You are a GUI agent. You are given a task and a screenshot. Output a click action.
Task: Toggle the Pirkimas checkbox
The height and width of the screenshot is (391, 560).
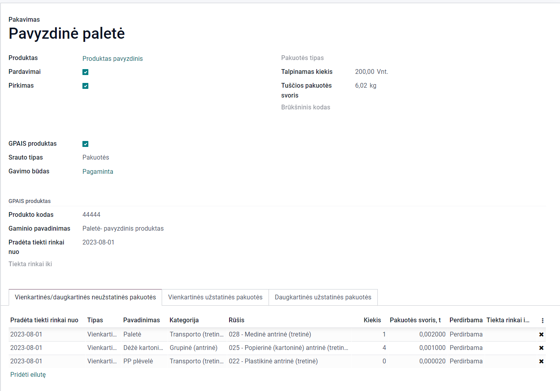click(85, 86)
